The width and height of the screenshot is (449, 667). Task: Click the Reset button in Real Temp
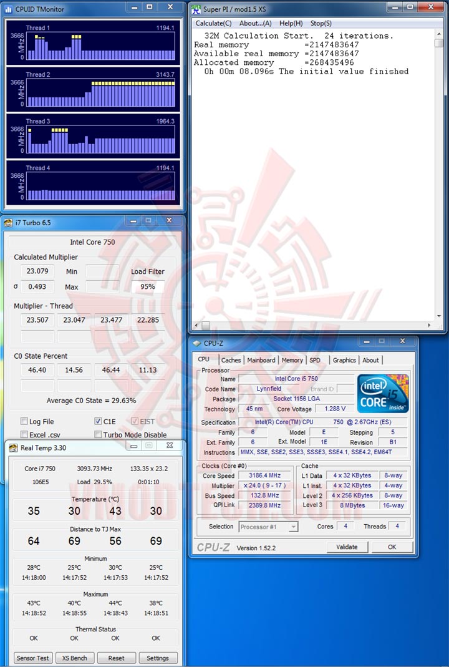(116, 658)
